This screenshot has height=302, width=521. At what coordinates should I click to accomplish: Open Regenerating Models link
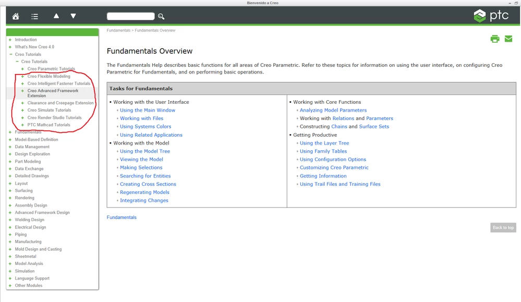coord(144,192)
